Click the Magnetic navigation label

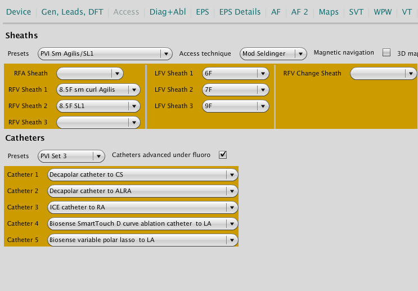pos(344,52)
